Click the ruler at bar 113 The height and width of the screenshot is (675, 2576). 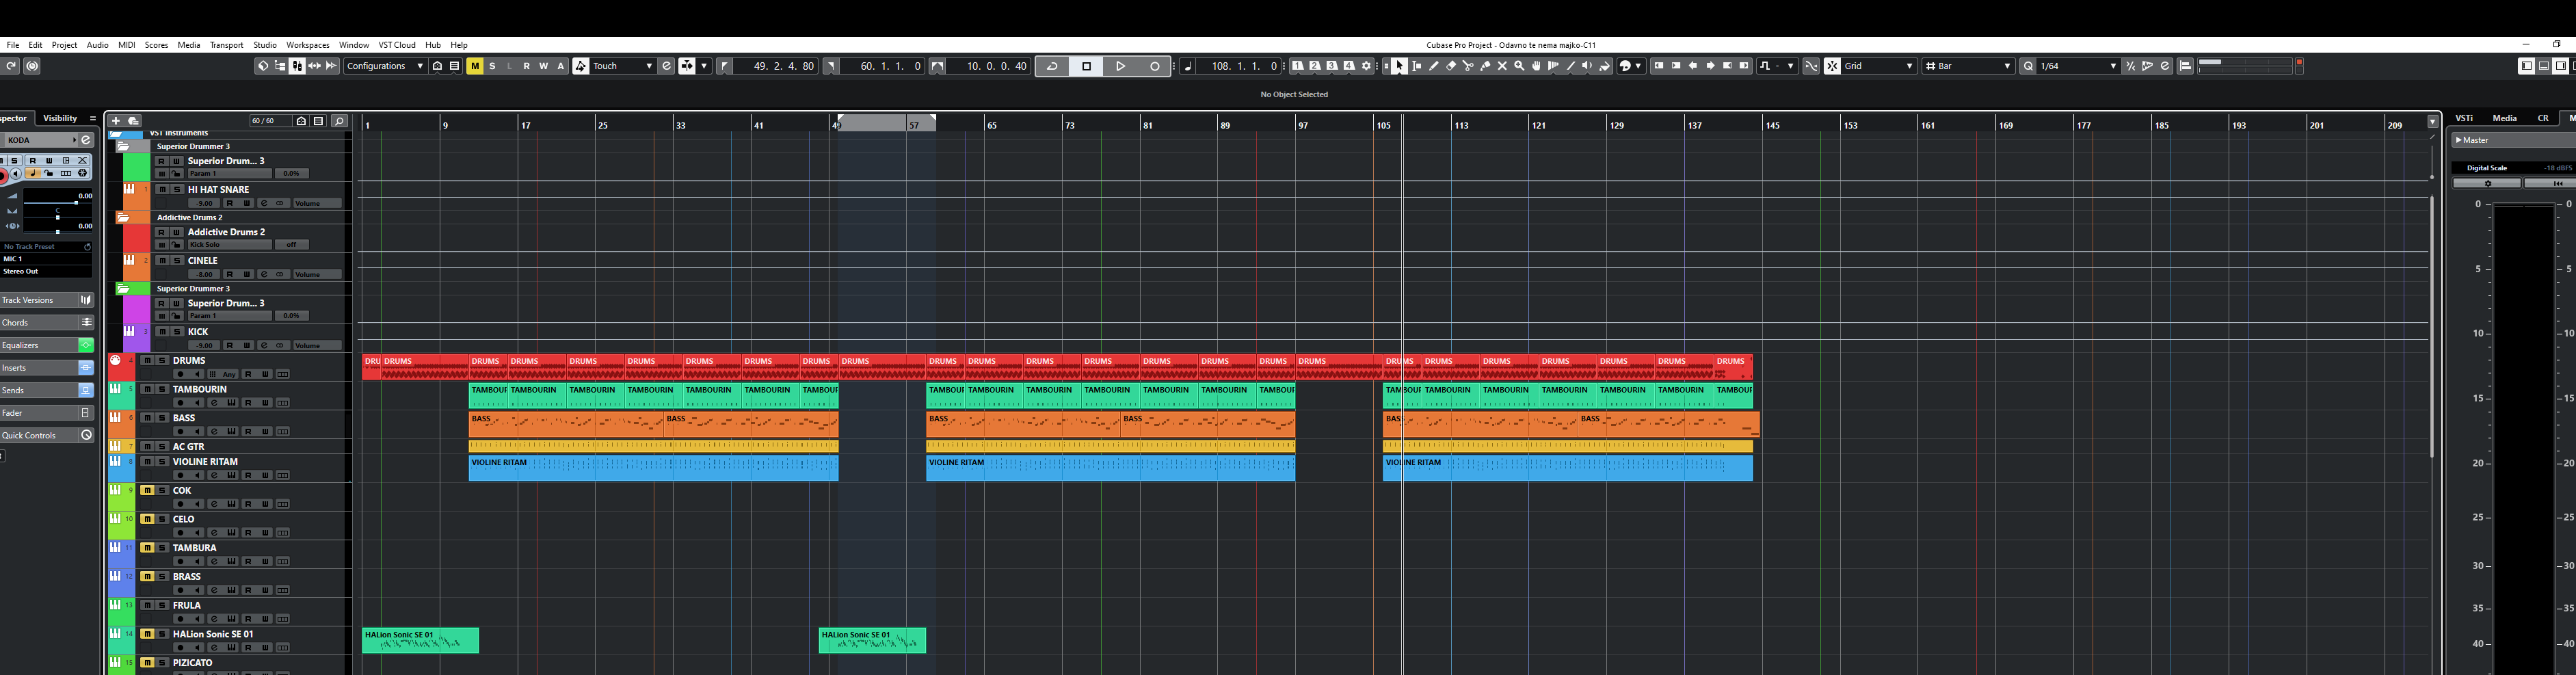click(x=1461, y=125)
